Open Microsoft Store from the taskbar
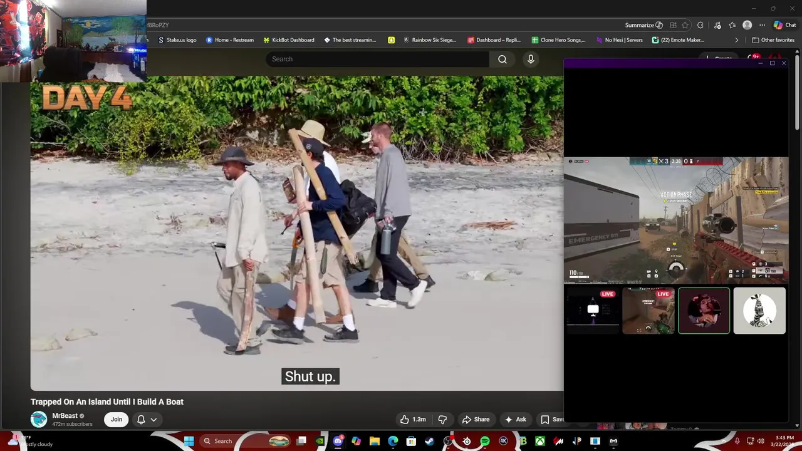802x451 pixels. pyautogui.click(x=411, y=441)
